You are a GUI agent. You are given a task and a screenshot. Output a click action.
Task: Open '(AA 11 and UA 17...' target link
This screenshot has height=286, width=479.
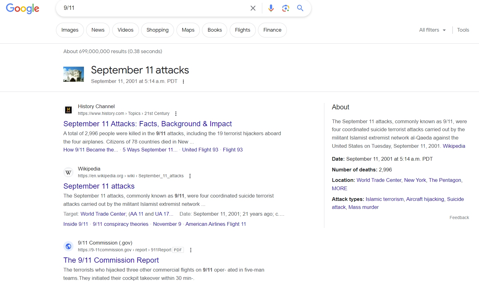click(x=151, y=214)
